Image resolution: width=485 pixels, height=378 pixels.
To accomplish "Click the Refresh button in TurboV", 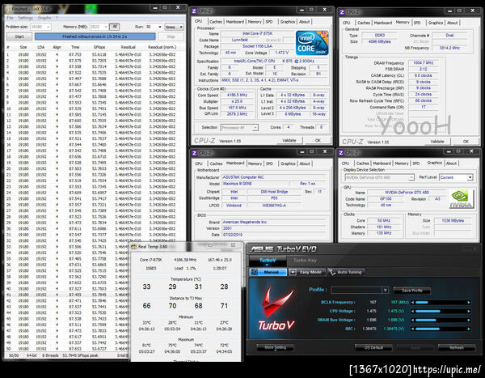I will click(457, 347).
